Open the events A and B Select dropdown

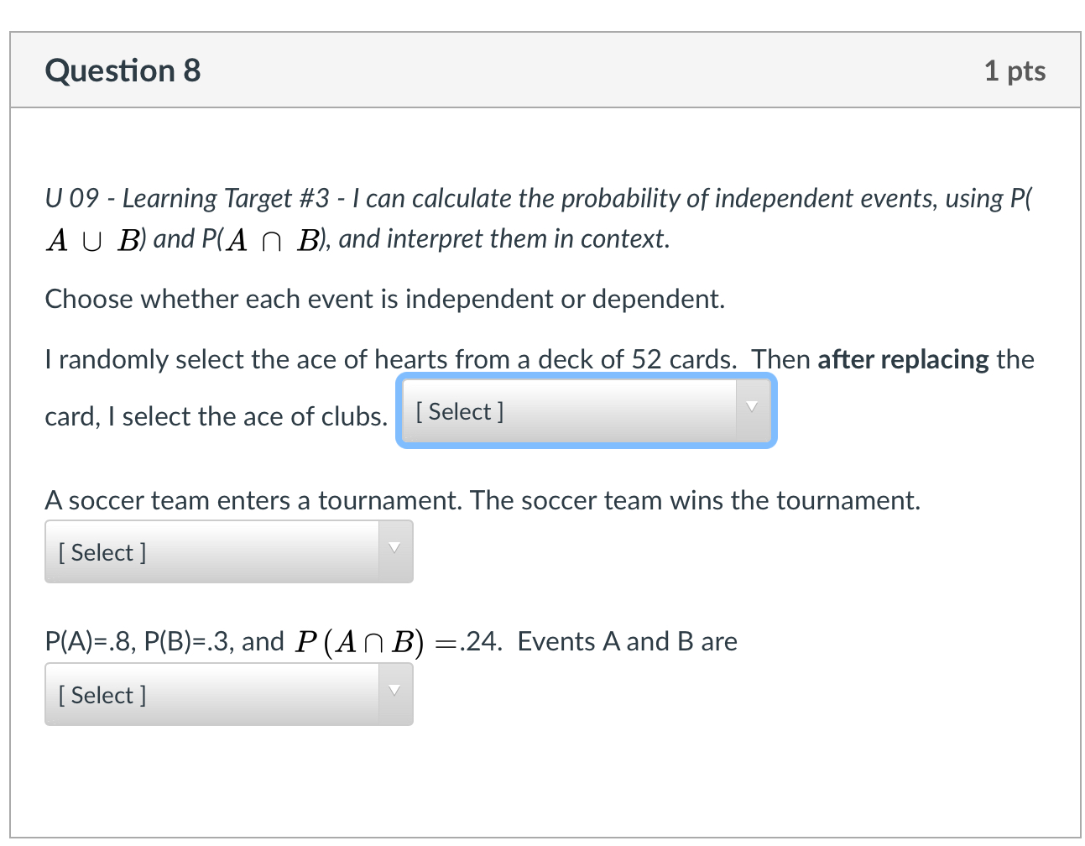point(228,694)
